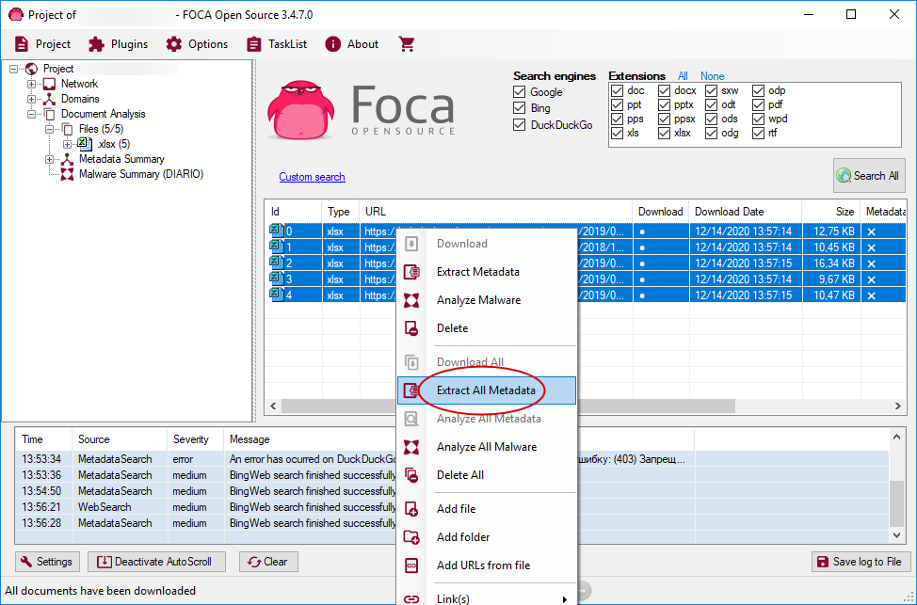Click the Excel file icon in row 4
The width and height of the screenshot is (917, 605).
pos(276,295)
